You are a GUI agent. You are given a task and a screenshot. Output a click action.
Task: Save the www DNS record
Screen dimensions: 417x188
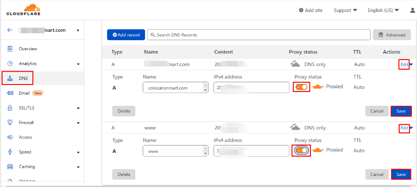click(x=401, y=174)
